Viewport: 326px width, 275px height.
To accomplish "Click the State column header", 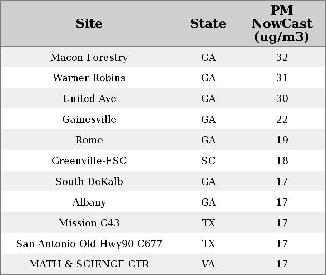I will pyautogui.click(x=208, y=24).
